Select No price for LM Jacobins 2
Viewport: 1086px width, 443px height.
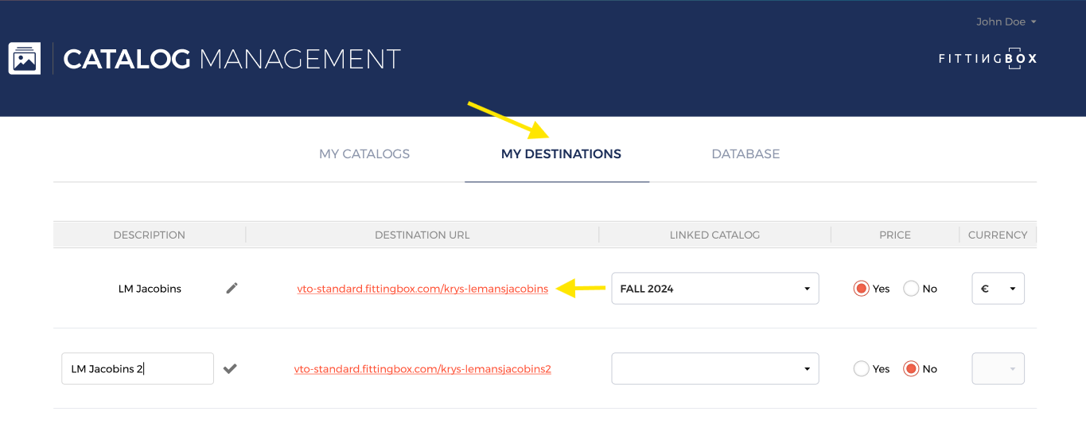pyautogui.click(x=911, y=369)
